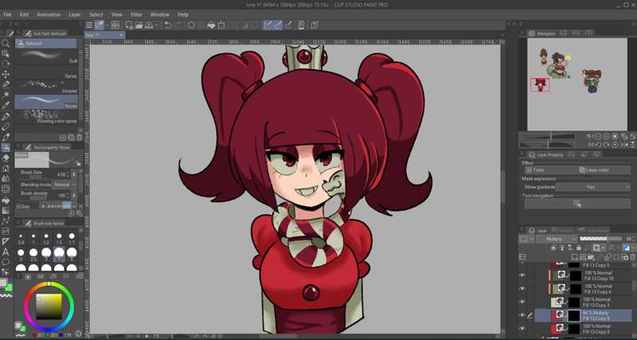Select the Soft airbrush sub tool
Image resolution: width=637 pixels, height=340 pixels.
point(46,56)
